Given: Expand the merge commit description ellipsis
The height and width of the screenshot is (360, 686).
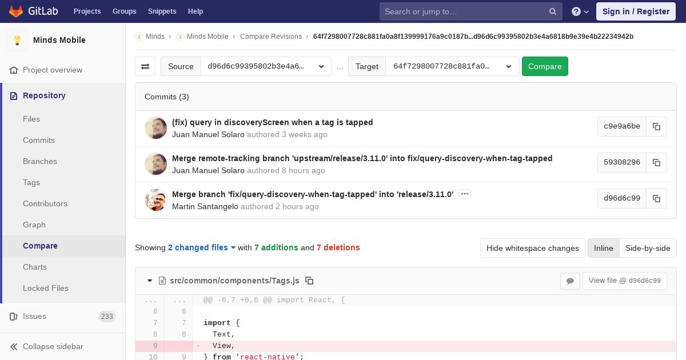Looking at the screenshot, I should coord(465,194).
